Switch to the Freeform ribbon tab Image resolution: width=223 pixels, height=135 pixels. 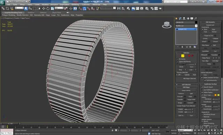coord(31,12)
